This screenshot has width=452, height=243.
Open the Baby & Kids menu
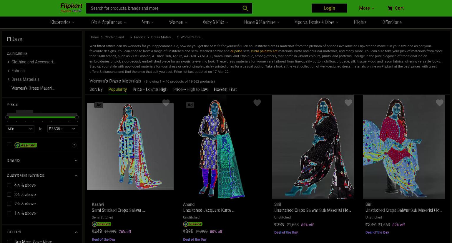(x=215, y=22)
